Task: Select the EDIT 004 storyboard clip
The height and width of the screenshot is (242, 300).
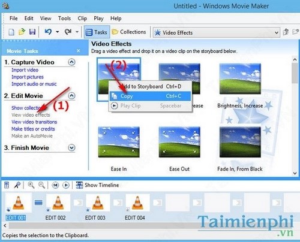Action: click(x=137, y=202)
